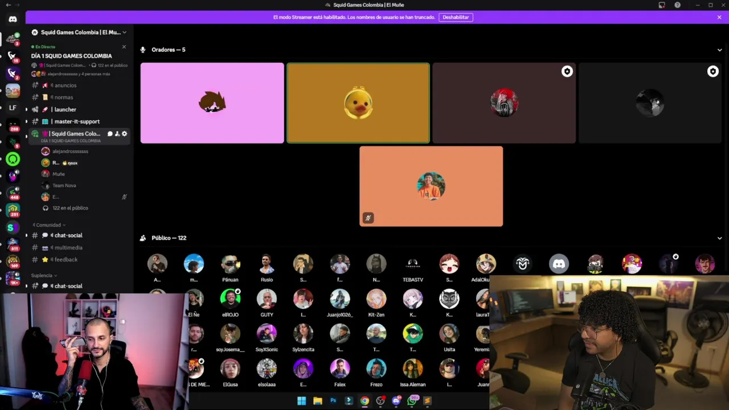Click audience member soyJosema__ avatar
This screenshot has height=410, width=729.
pyautogui.click(x=230, y=333)
